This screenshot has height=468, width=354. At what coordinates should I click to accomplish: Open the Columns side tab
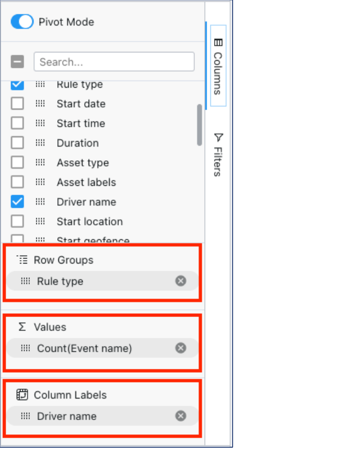(218, 66)
